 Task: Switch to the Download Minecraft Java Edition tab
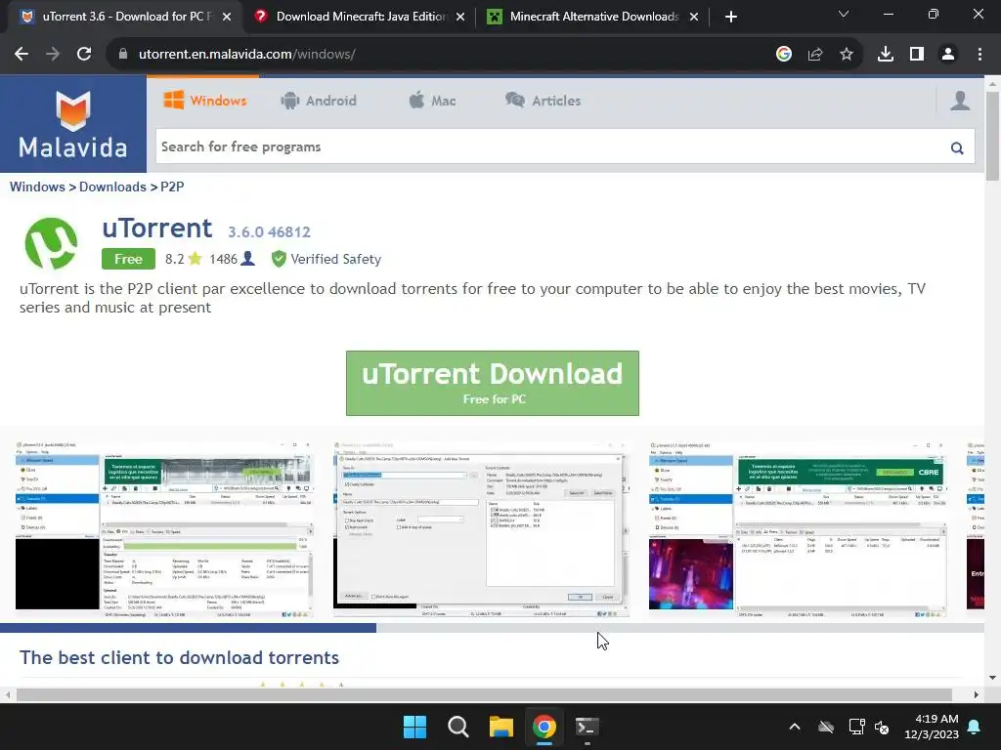click(361, 17)
